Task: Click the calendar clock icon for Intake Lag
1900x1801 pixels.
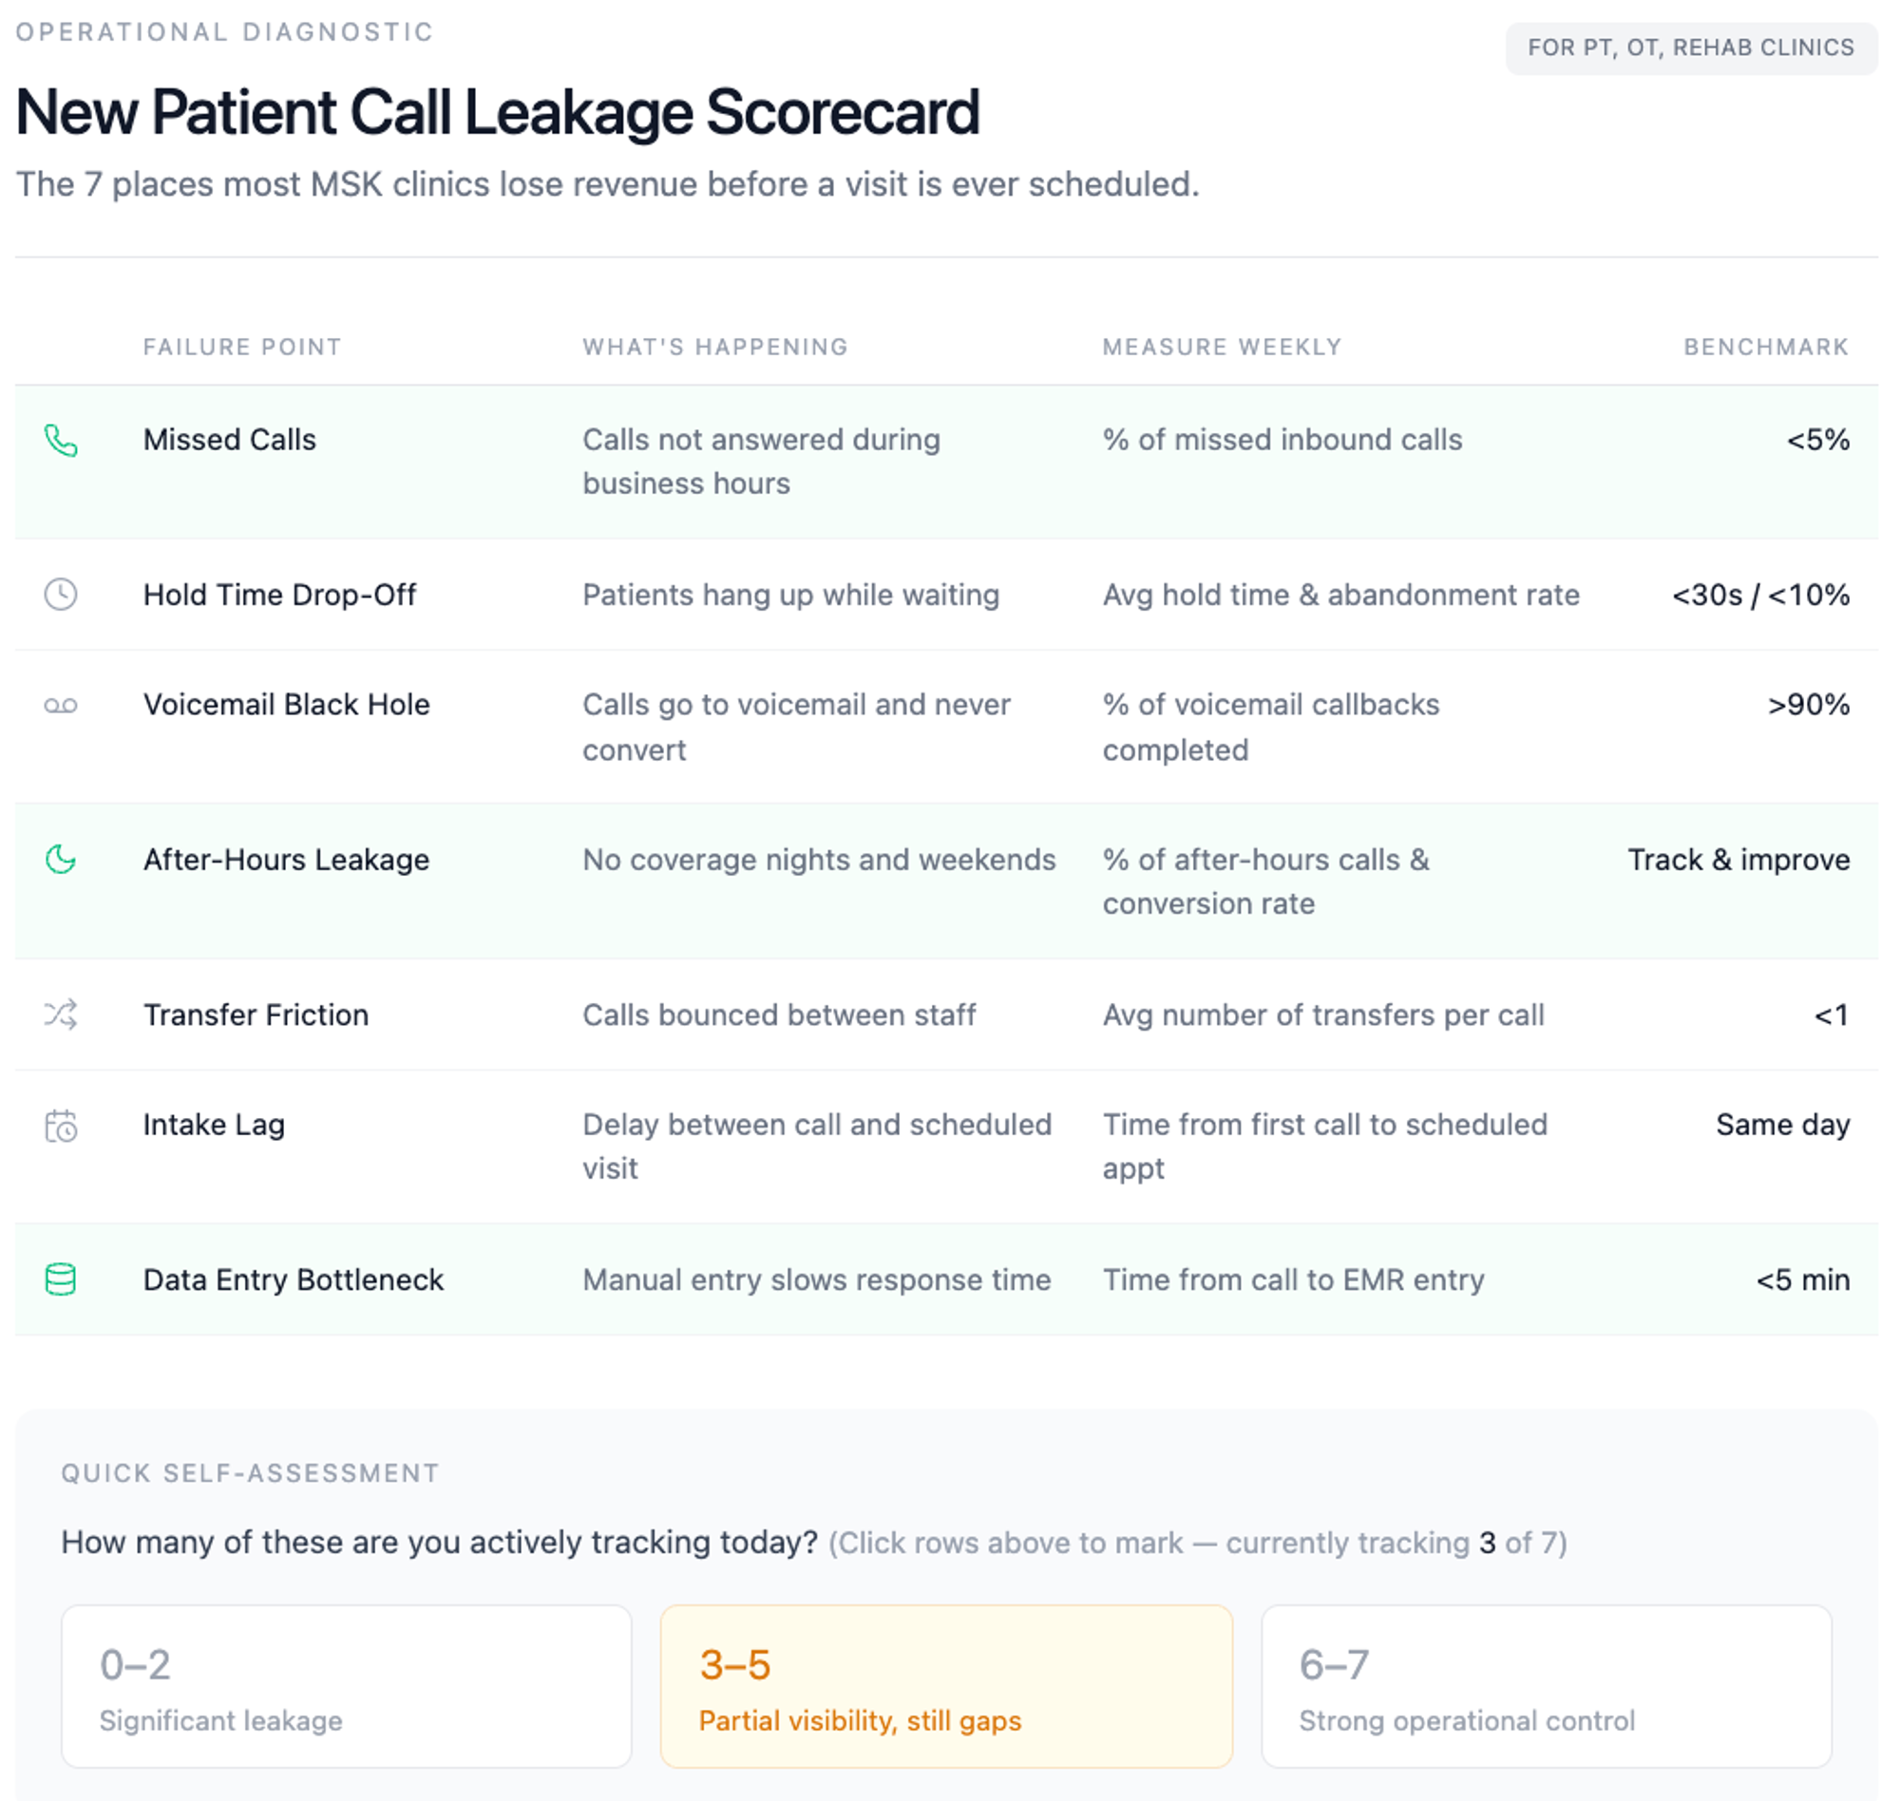Action: (61, 1127)
